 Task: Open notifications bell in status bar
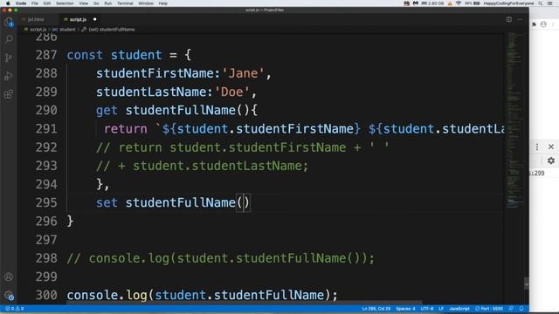tap(521, 309)
